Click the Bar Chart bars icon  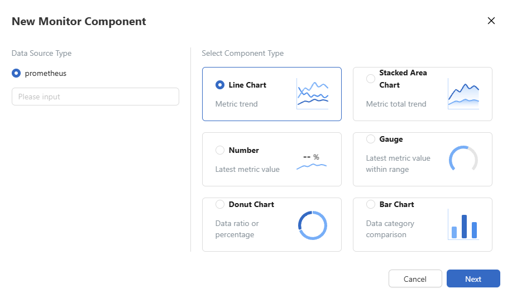(x=463, y=224)
